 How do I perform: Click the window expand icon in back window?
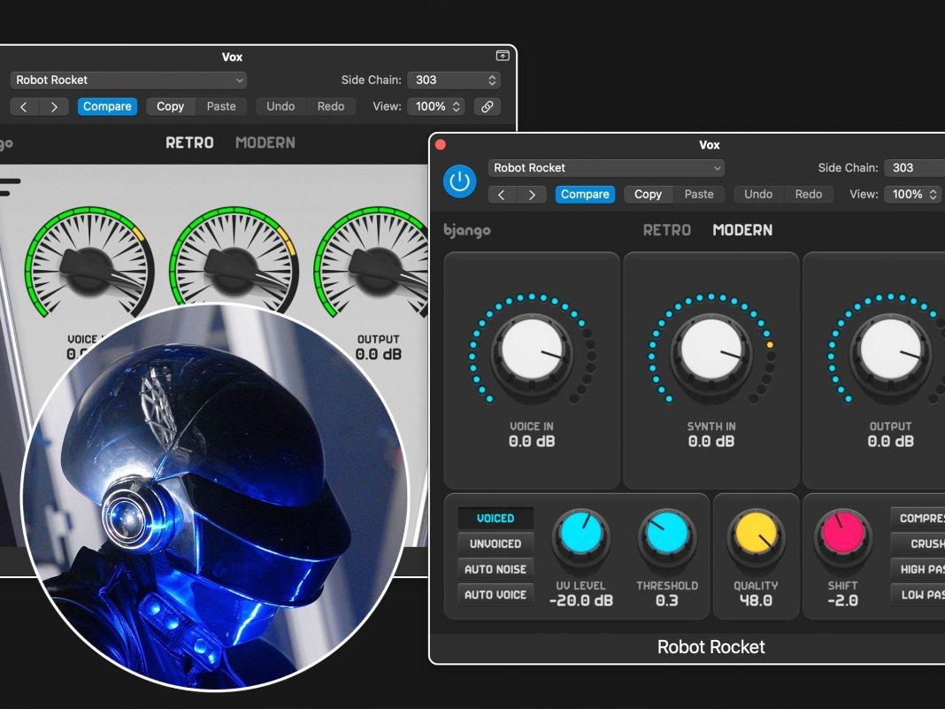click(x=503, y=56)
